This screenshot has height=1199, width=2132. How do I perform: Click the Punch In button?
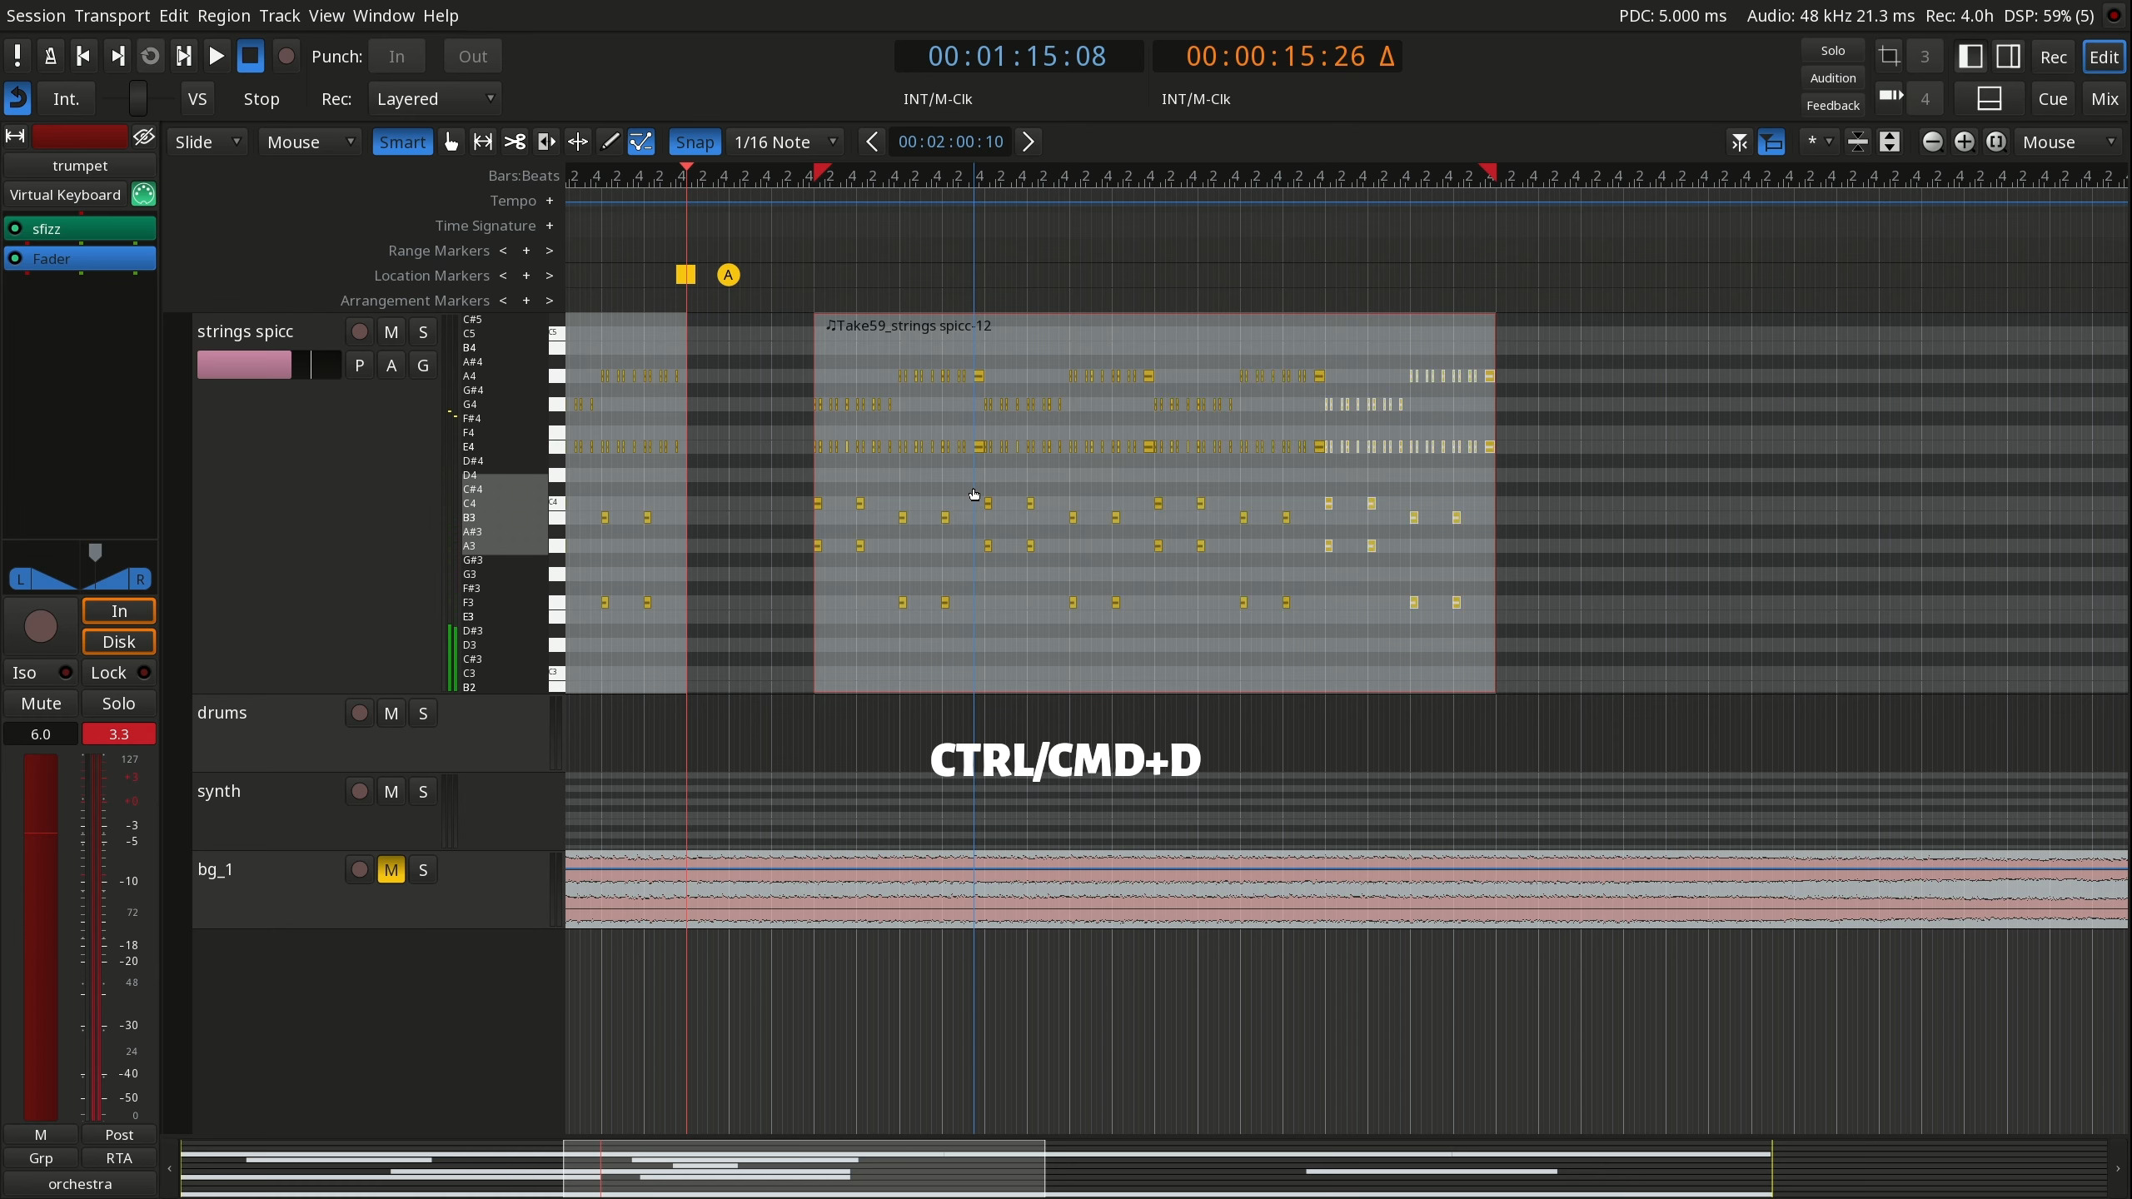396,57
